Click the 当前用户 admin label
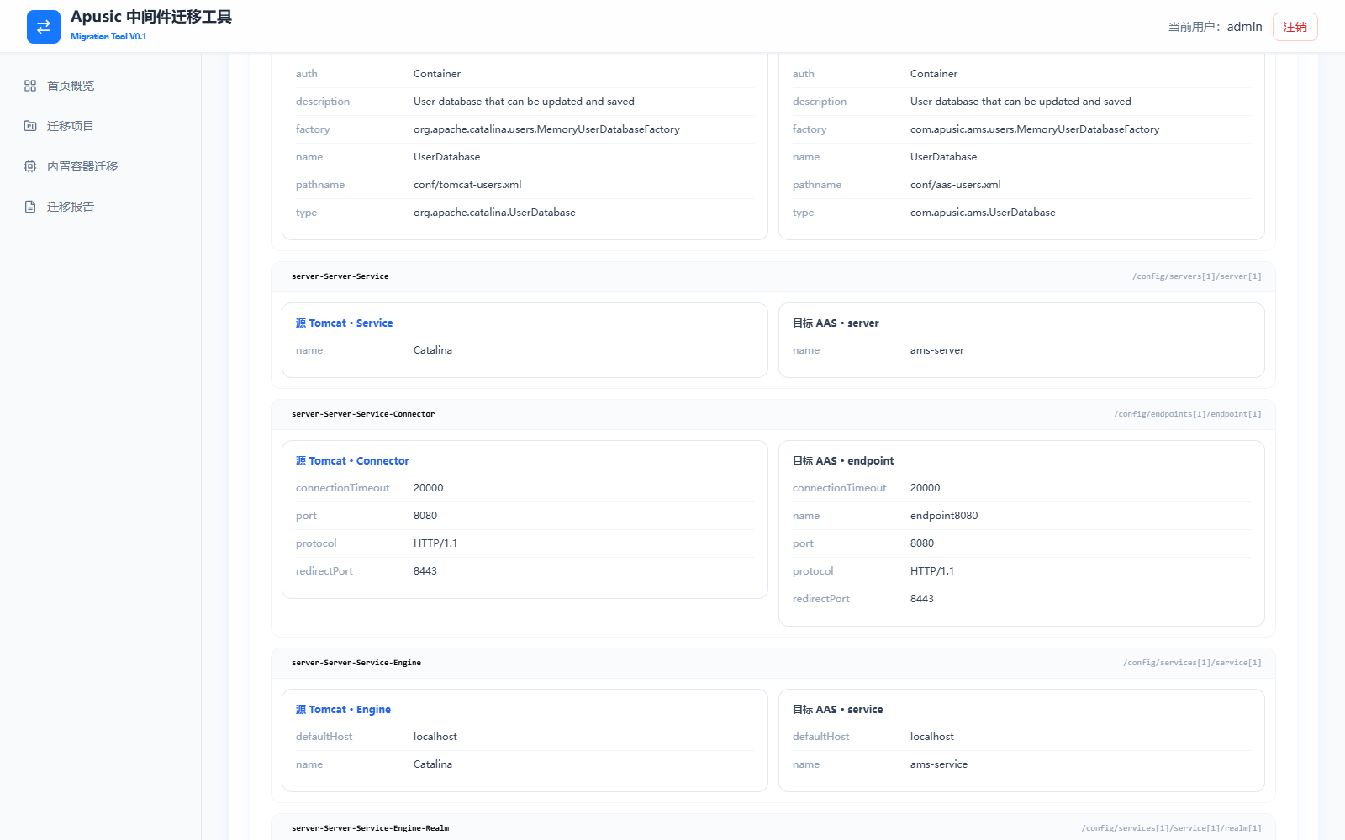The image size is (1345, 840). click(x=1215, y=27)
